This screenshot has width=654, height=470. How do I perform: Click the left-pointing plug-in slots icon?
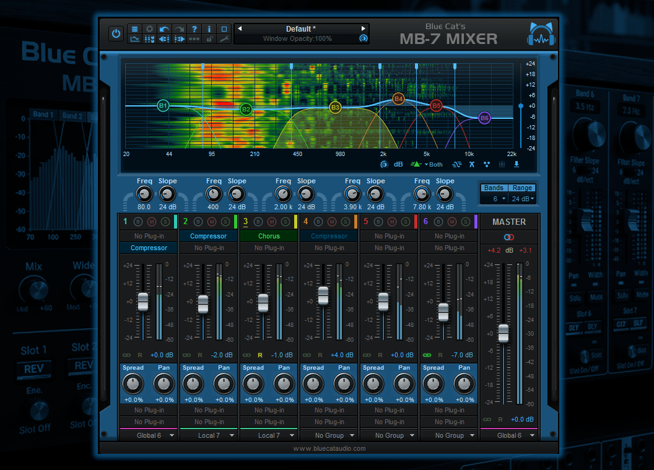tap(164, 39)
